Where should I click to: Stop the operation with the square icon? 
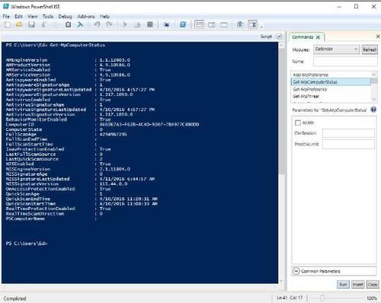[150, 24]
